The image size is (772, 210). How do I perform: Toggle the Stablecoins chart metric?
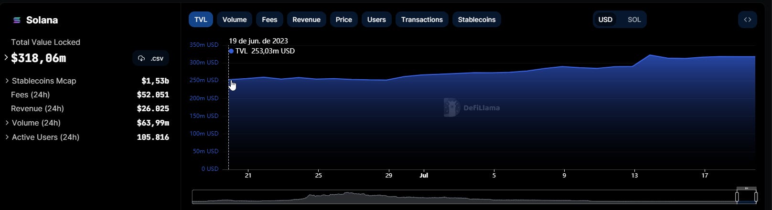(x=477, y=20)
